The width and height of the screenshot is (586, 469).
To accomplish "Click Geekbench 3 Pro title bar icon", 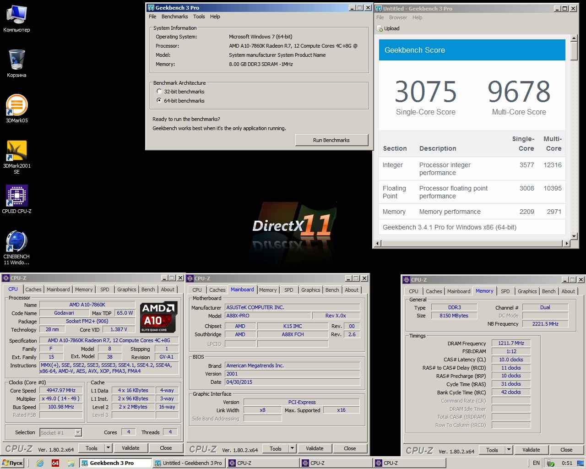I will (x=151, y=8).
